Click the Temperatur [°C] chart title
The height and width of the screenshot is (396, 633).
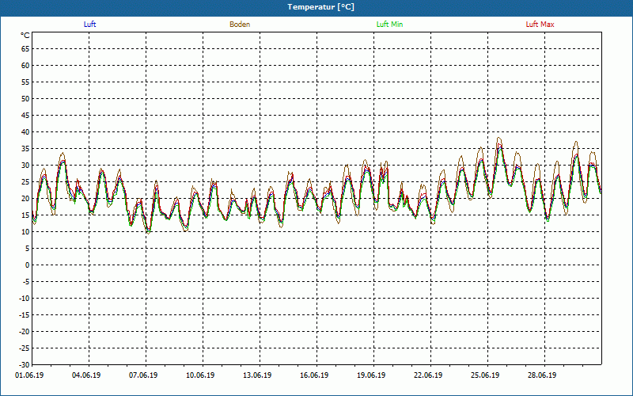[x=321, y=7]
